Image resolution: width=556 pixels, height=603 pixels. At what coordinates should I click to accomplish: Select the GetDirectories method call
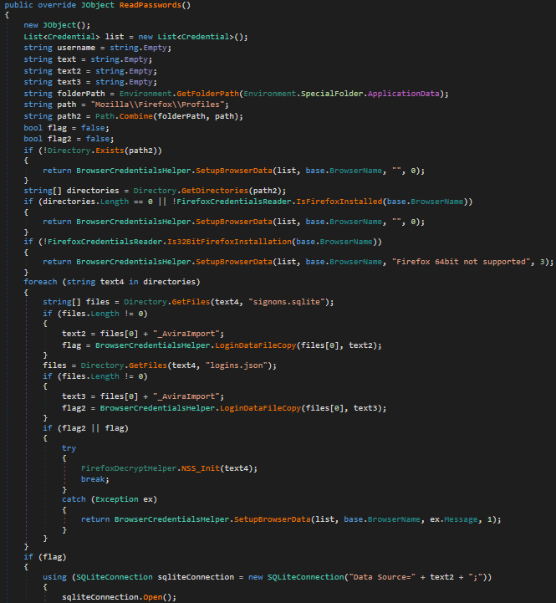pyautogui.click(x=215, y=191)
